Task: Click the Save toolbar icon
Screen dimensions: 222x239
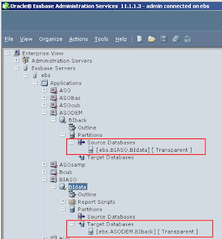Action: point(164,39)
